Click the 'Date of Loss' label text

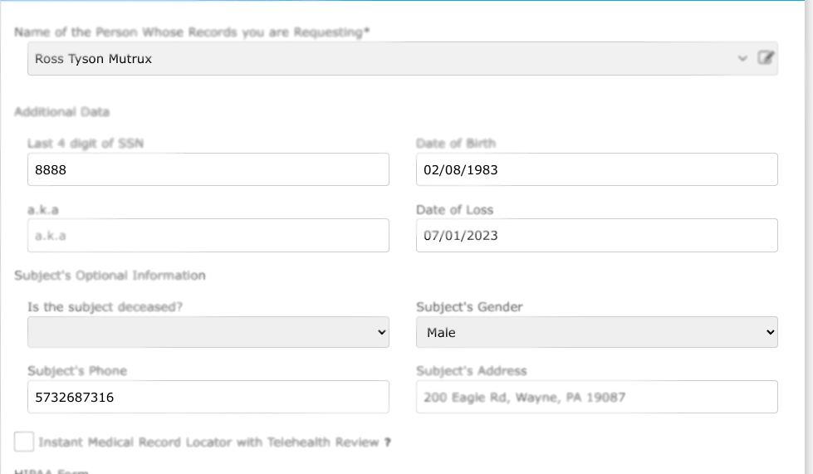point(454,210)
